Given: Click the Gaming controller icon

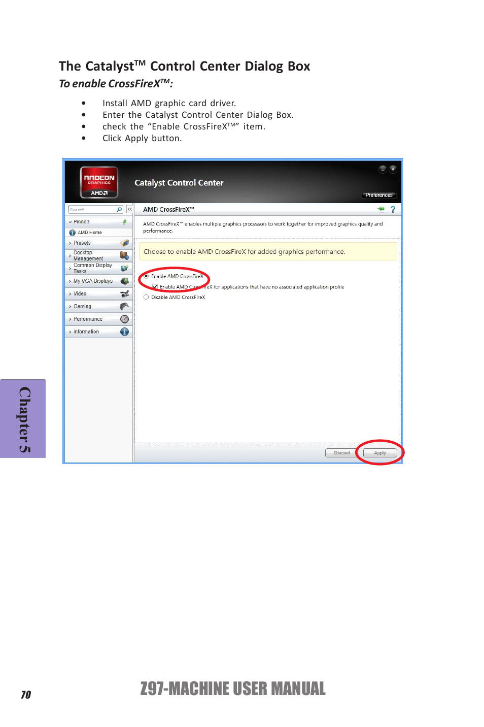Looking at the screenshot, I should pyautogui.click(x=124, y=306).
